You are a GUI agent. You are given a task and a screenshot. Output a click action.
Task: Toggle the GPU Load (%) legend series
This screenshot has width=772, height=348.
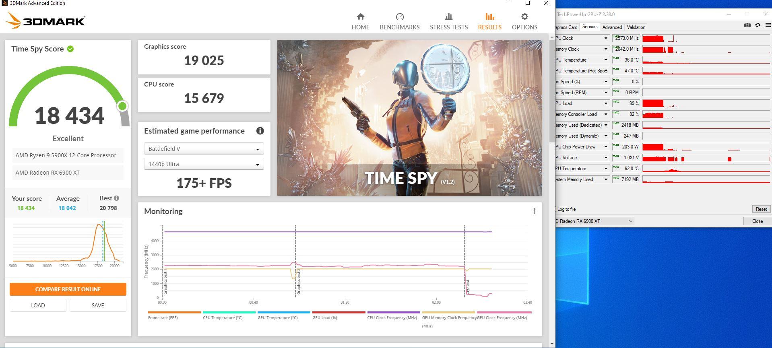click(339, 315)
